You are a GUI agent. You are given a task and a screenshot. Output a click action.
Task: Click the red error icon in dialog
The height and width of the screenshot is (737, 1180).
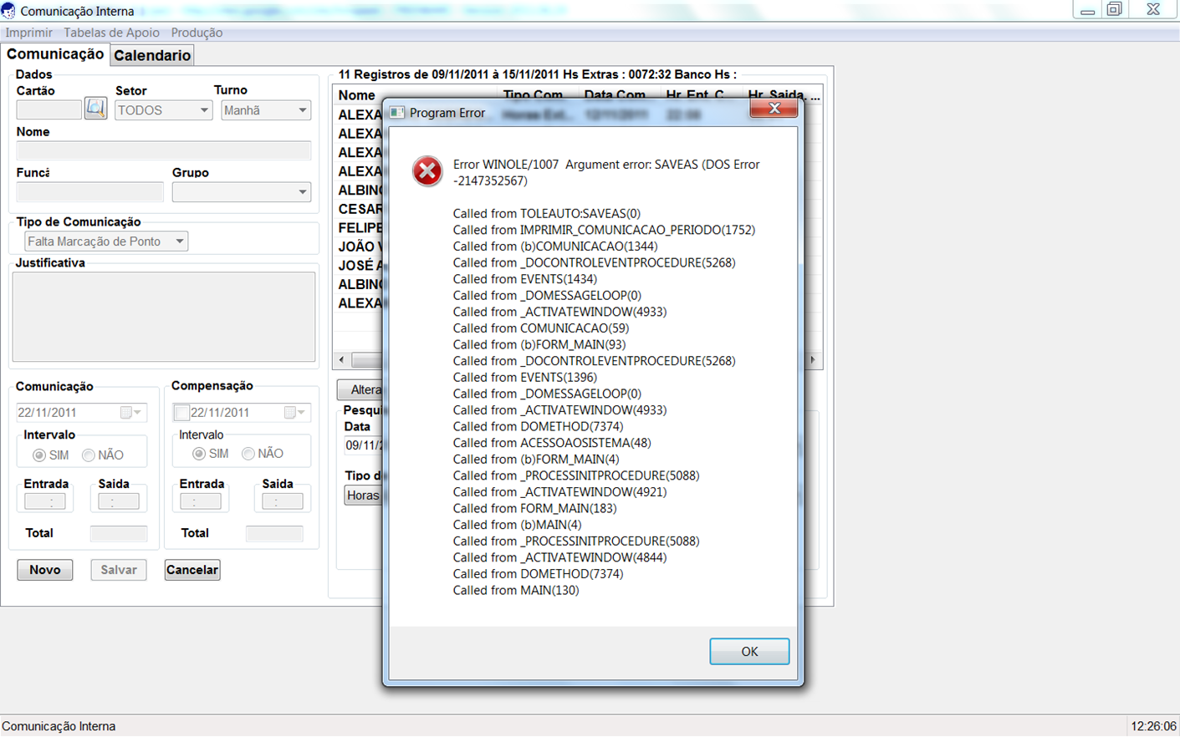tap(427, 171)
